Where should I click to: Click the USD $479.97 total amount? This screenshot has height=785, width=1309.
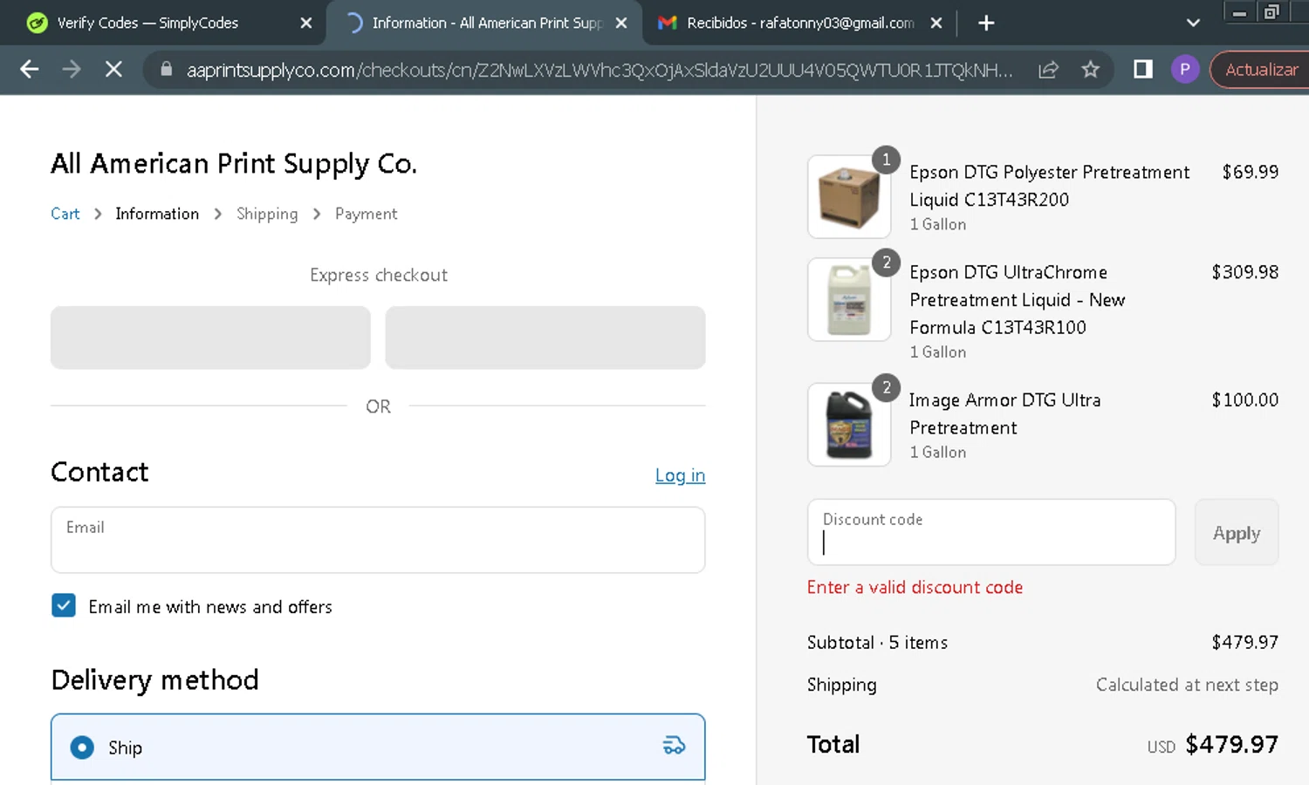(x=1213, y=745)
